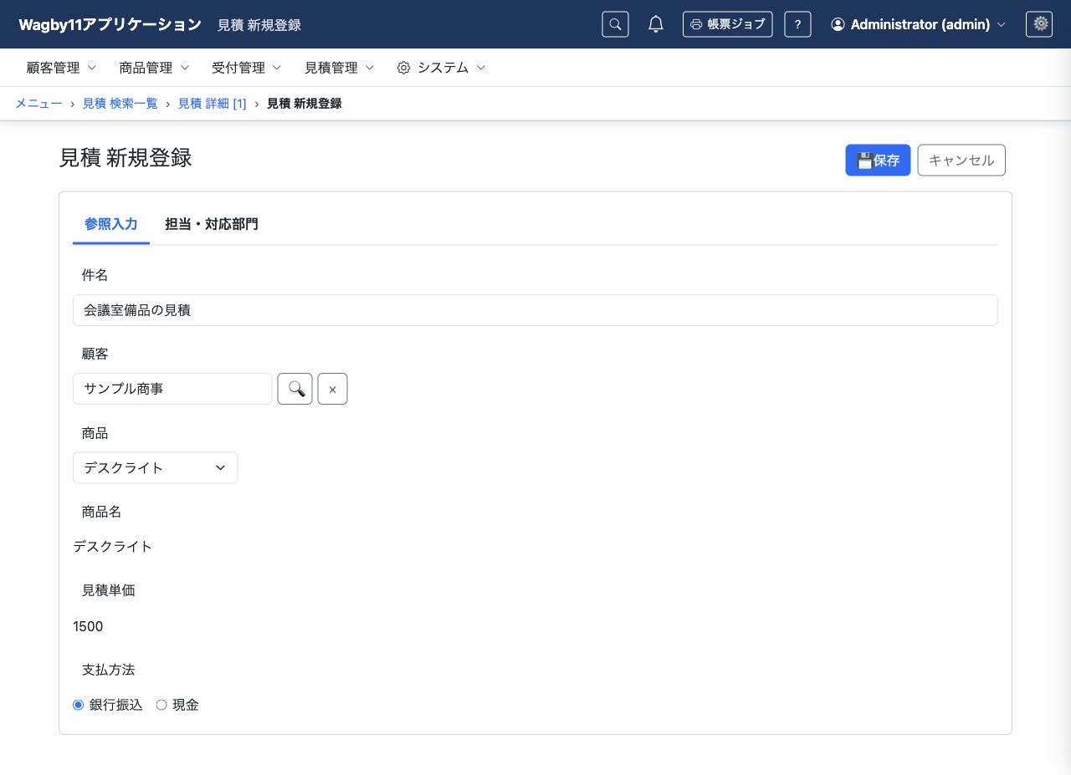This screenshot has height=775, width=1071.
Task: Open the search icon in header
Action: coord(615,24)
